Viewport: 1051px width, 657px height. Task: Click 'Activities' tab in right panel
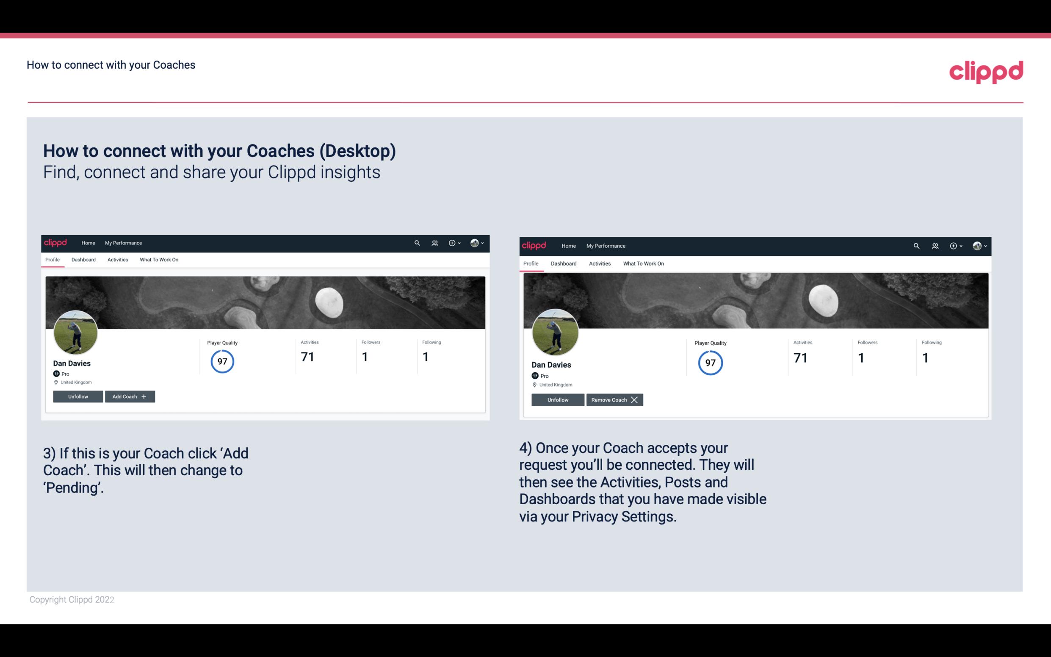tap(599, 263)
